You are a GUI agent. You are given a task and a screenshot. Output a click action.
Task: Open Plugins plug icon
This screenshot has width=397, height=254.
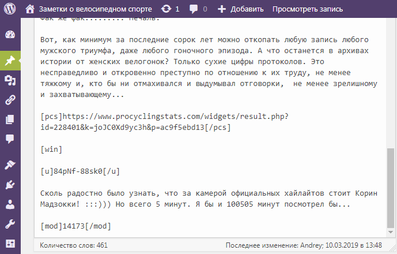10,185
